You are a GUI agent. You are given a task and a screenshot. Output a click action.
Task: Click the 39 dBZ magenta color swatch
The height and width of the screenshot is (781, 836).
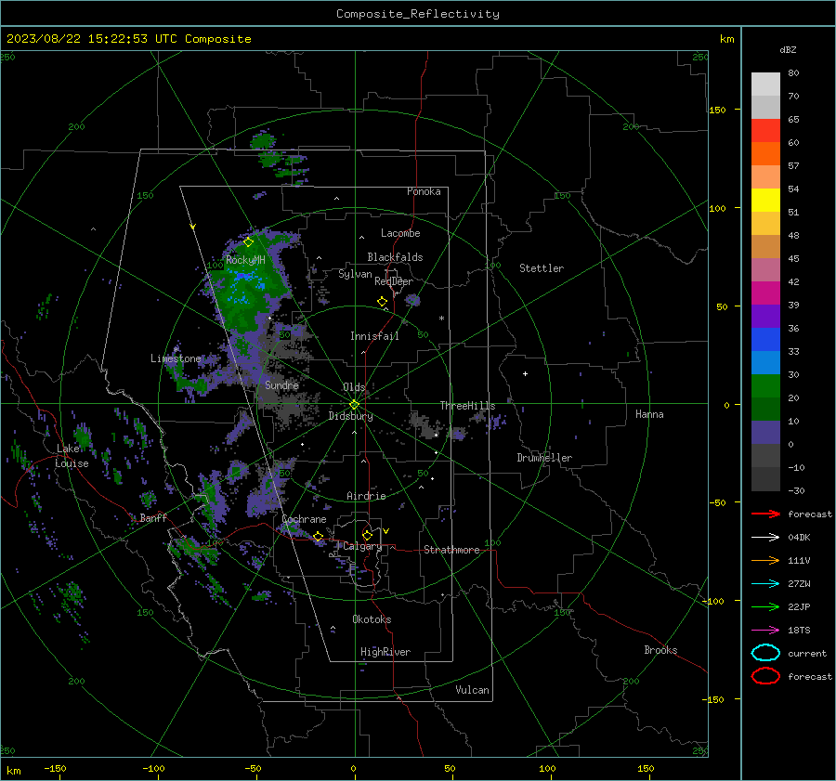coord(765,293)
